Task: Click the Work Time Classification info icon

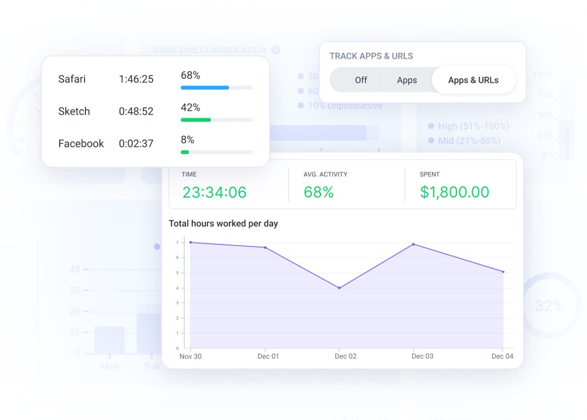Action: click(x=275, y=50)
